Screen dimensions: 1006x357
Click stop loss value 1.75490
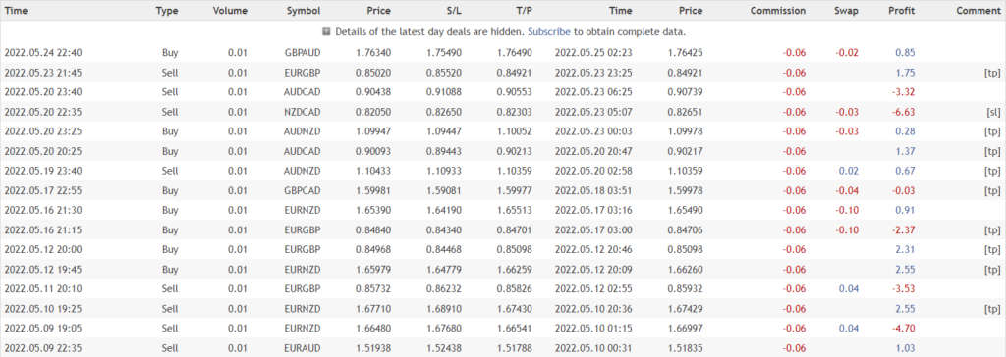point(443,53)
